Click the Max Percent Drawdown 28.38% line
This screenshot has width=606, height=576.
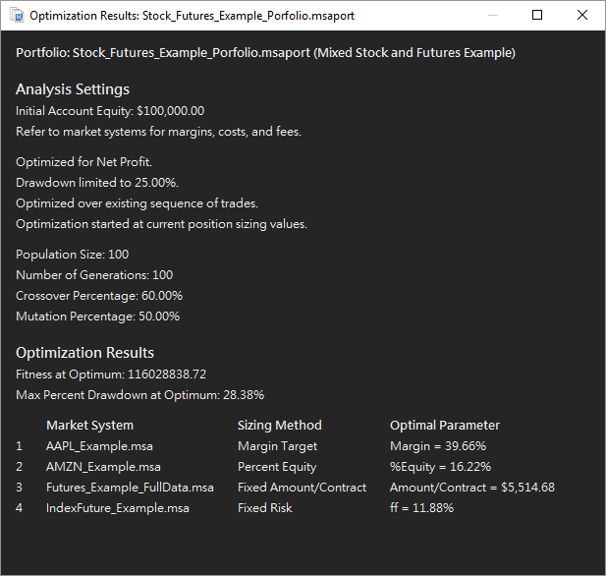[139, 395]
